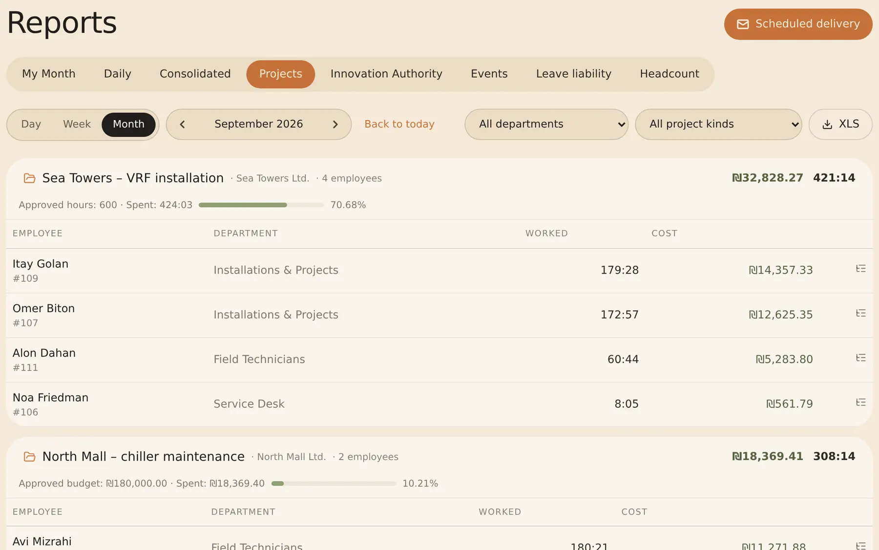Open the Innovation Authority tab
The image size is (879, 550).
[386, 74]
